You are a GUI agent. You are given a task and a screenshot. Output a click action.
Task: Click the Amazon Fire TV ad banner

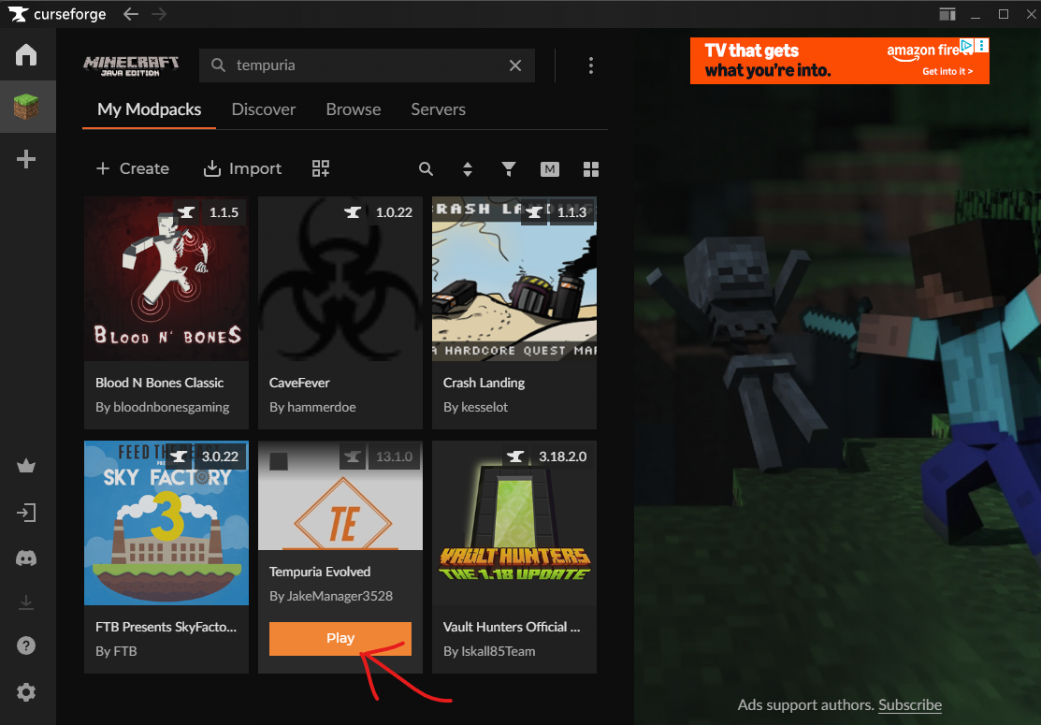click(x=839, y=61)
